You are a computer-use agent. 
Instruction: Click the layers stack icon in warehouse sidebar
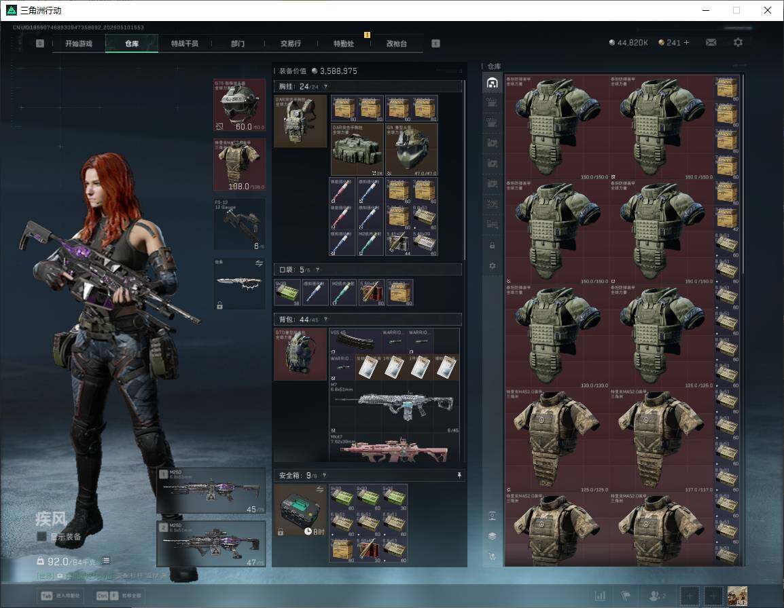(492, 536)
